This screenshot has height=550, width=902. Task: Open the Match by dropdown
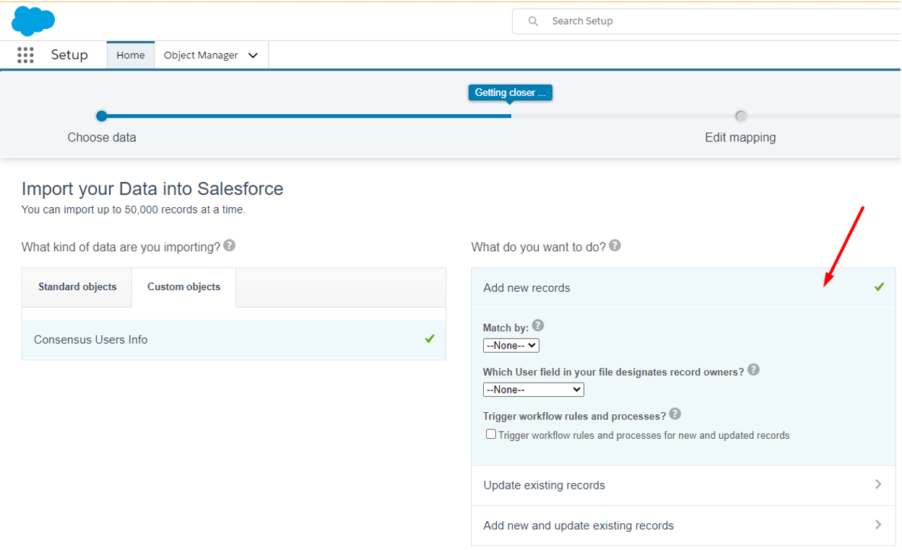[511, 346]
